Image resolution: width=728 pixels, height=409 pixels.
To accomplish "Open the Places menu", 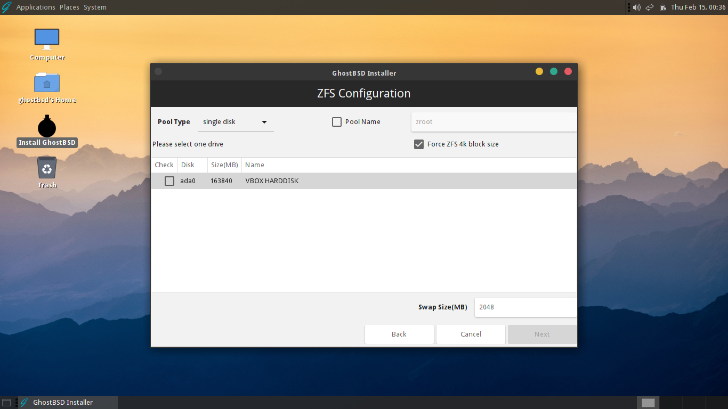I will (69, 7).
